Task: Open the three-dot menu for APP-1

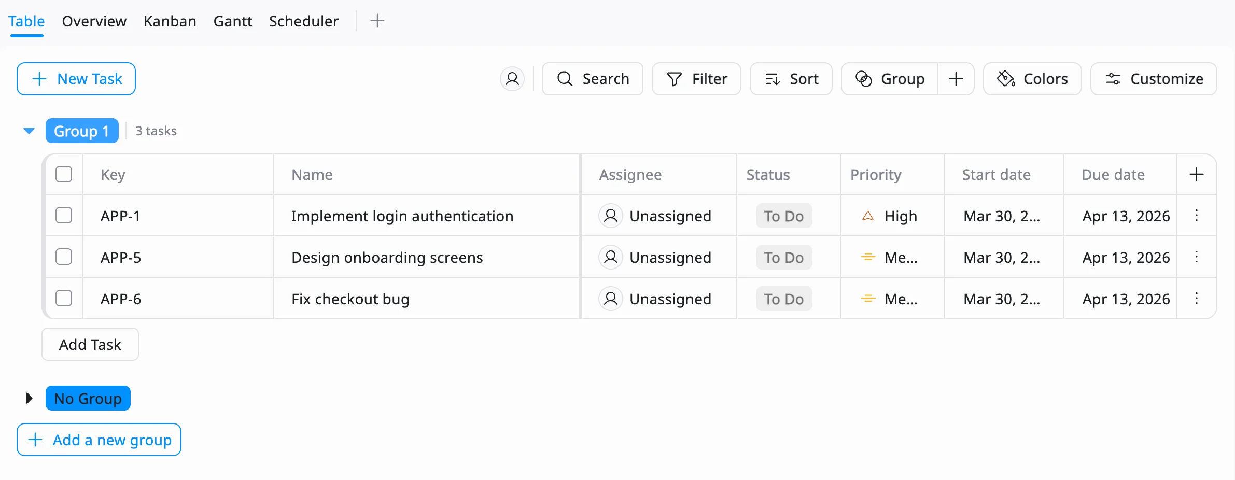Action: click(1197, 216)
